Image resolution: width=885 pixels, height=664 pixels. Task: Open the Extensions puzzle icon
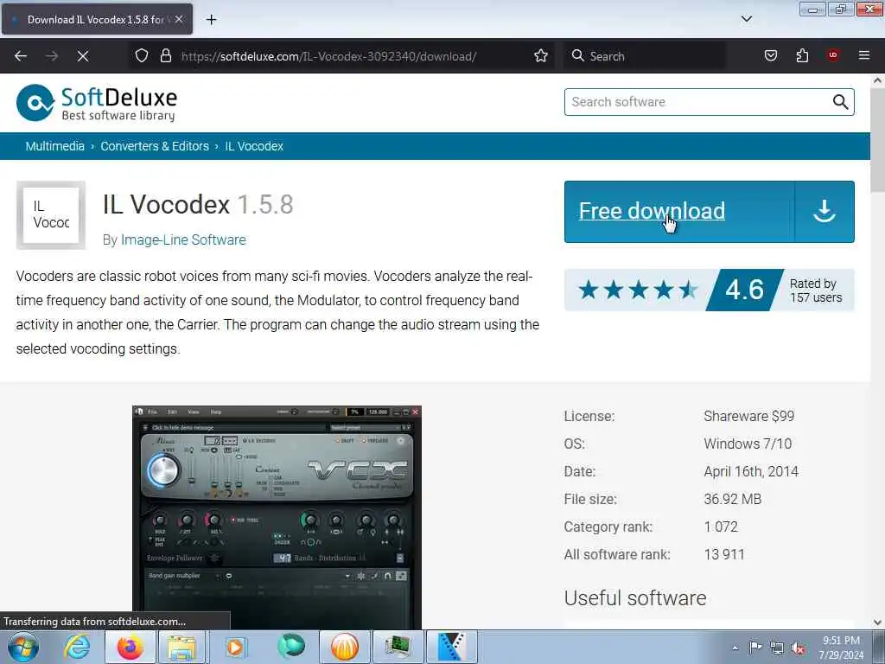point(802,56)
